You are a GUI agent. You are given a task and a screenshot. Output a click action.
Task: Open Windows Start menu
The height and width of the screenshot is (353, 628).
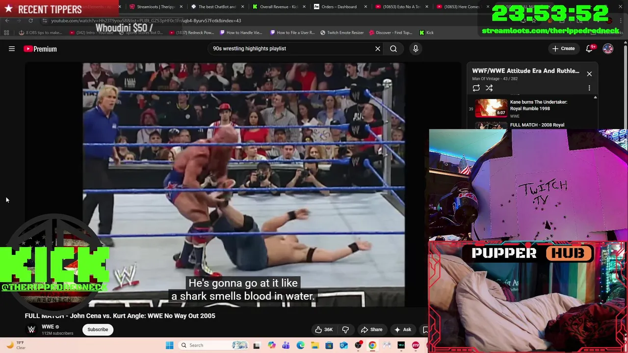[x=169, y=345]
